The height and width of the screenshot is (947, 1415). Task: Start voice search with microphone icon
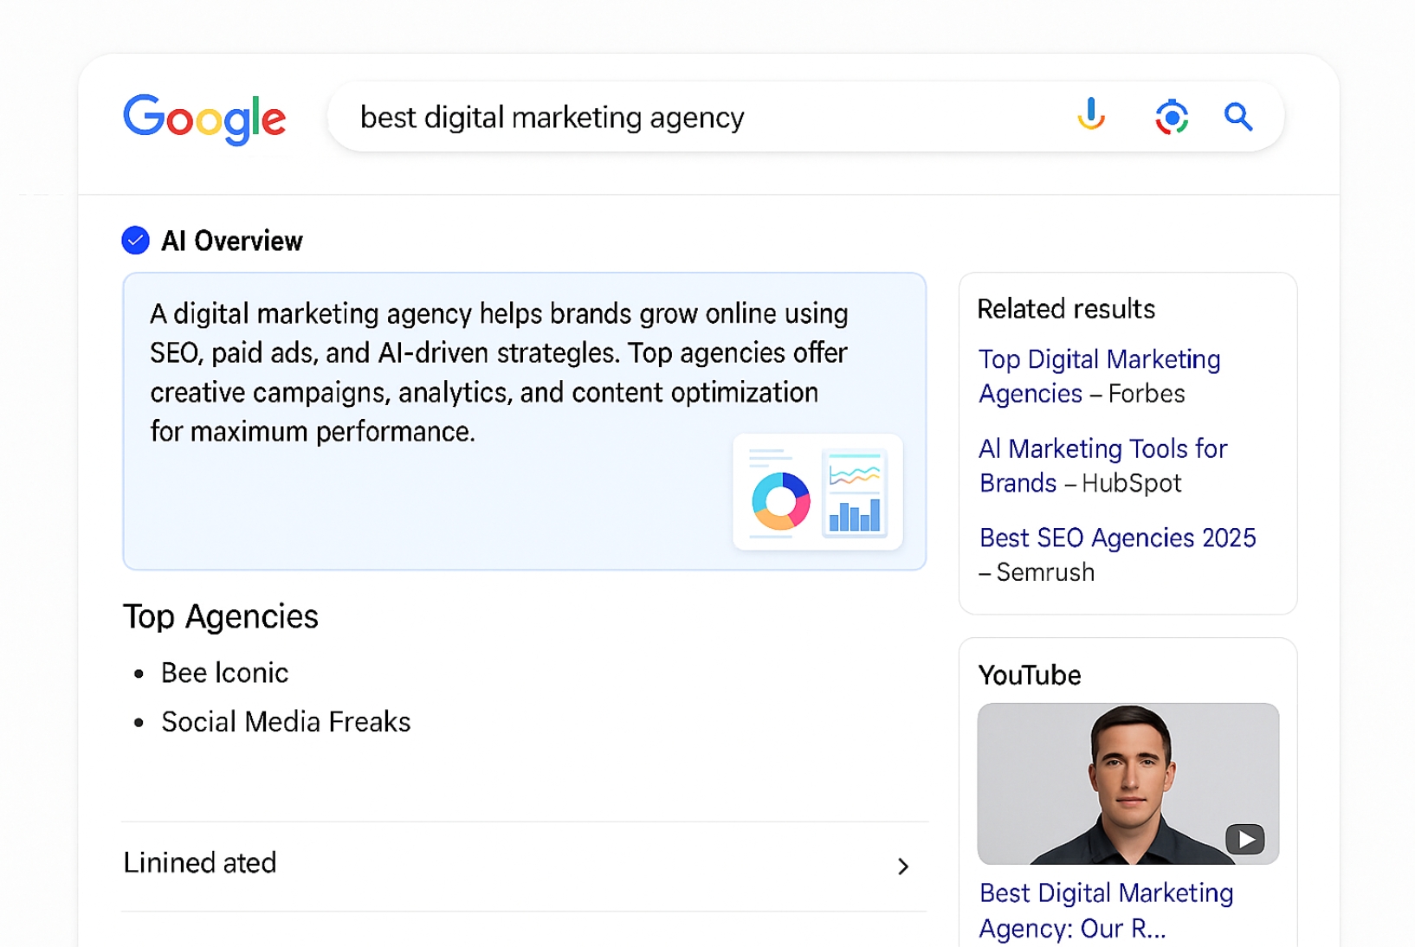[x=1091, y=115]
